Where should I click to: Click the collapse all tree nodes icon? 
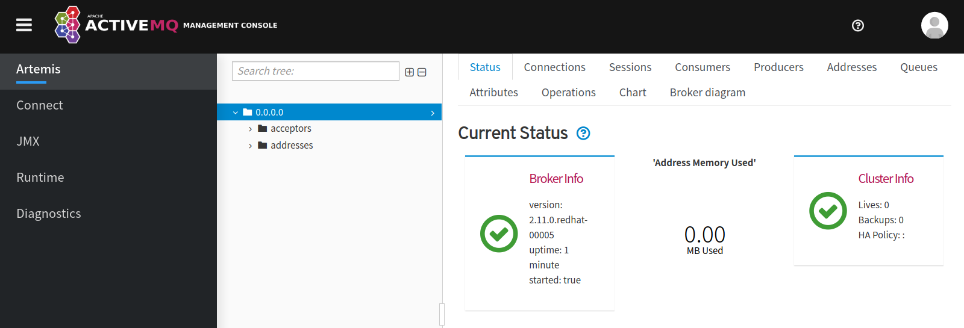click(422, 72)
